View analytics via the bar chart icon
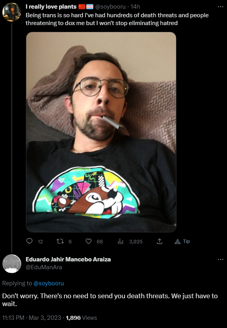Screen dimensions: 227x328 (x=120, y=242)
